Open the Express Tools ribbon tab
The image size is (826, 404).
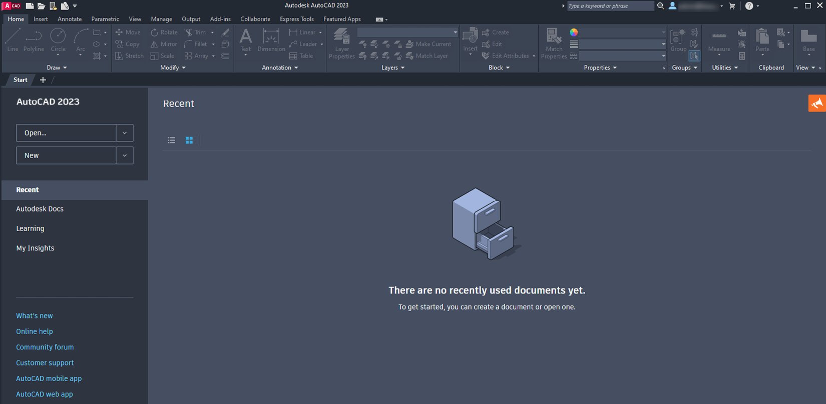pyautogui.click(x=297, y=19)
